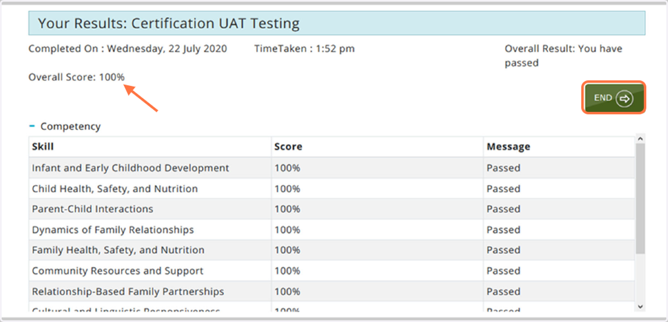Select the Parent-Child Interactions skill

click(x=92, y=209)
